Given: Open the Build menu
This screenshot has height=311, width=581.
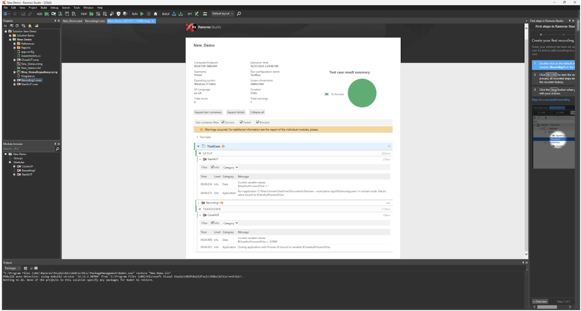Looking at the screenshot, I should point(44,7).
